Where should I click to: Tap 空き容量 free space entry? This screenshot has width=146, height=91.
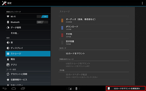94,43
